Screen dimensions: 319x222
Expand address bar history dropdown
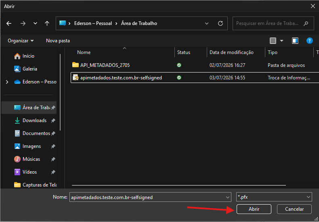pyautogui.click(x=207, y=23)
